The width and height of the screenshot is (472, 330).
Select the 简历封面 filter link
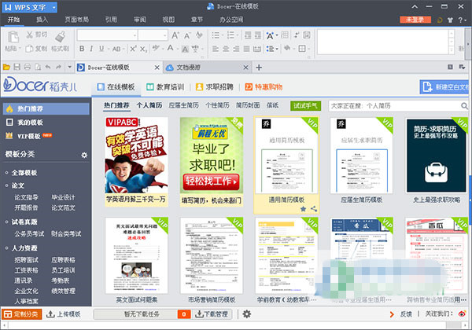click(x=248, y=105)
